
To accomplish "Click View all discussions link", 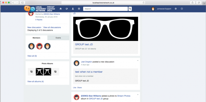I will pyautogui.click(x=52, y=27).
